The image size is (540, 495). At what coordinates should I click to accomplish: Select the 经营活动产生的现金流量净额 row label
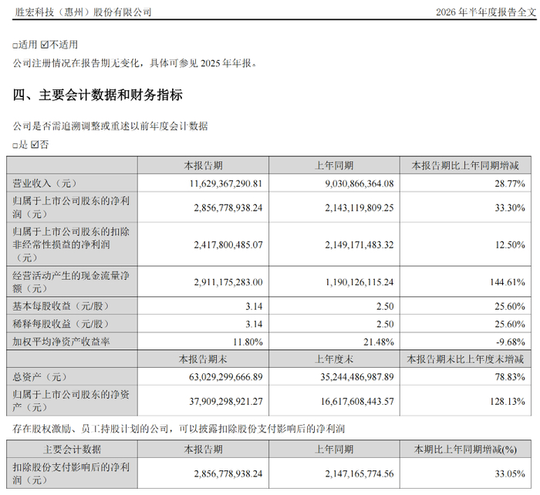[71, 282]
